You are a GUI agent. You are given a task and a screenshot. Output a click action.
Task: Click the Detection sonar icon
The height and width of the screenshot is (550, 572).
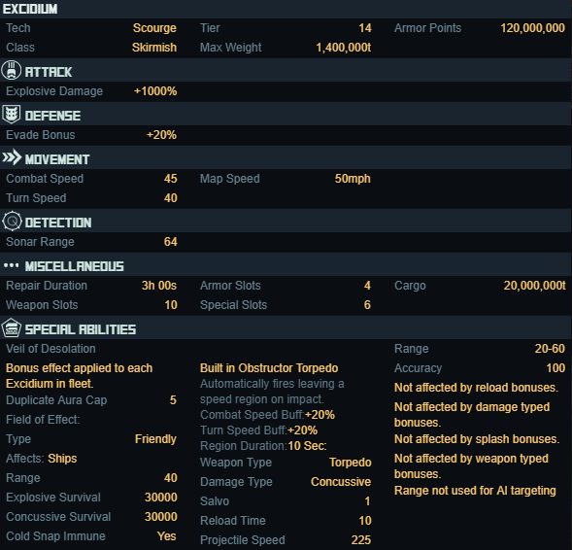[x=12, y=221]
